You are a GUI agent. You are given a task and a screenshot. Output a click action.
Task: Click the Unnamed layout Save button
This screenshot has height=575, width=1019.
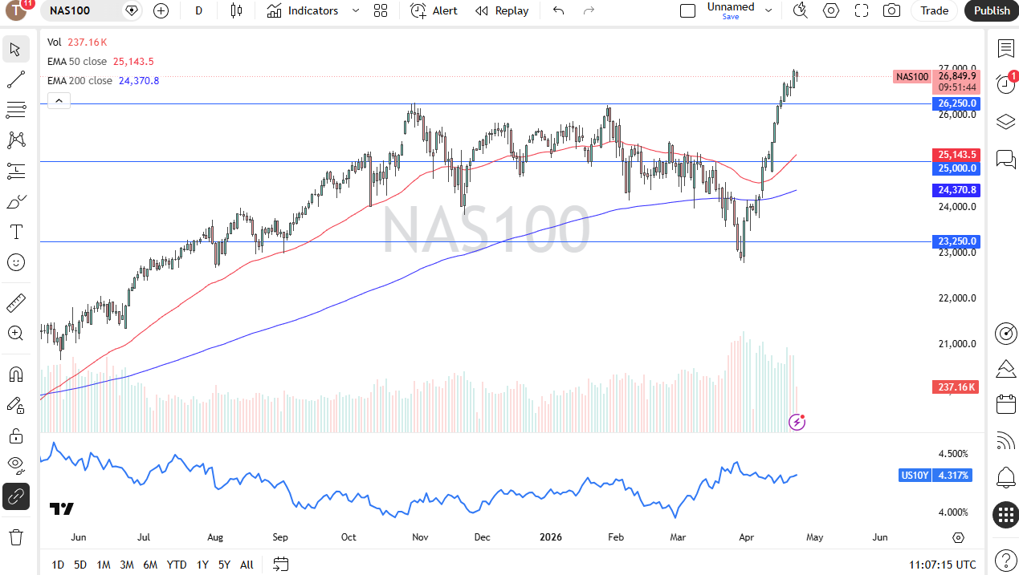click(731, 16)
